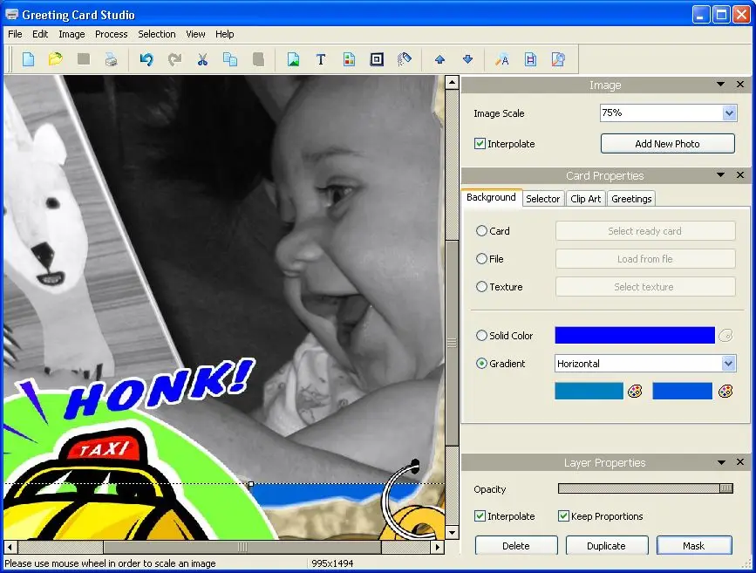
Task: Create a new card with the blank page icon
Action: pyautogui.click(x=29, y=59)
